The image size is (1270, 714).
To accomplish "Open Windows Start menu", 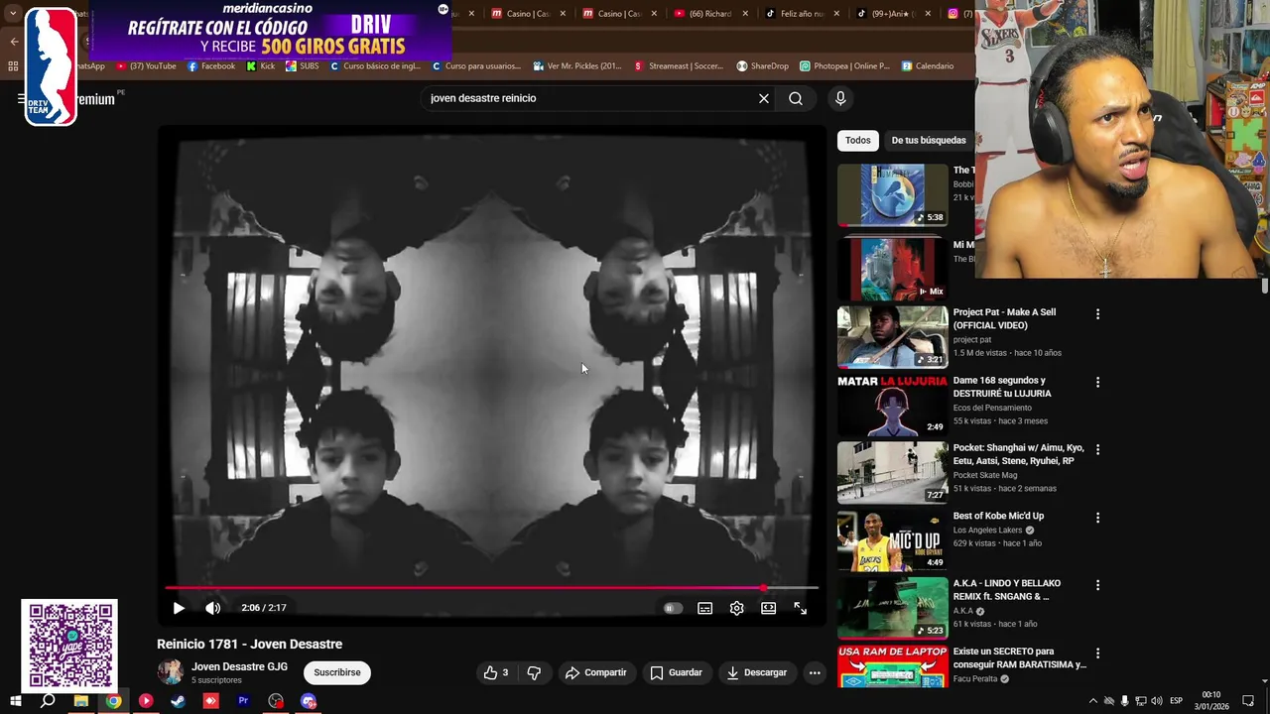I will coord(15,701).
